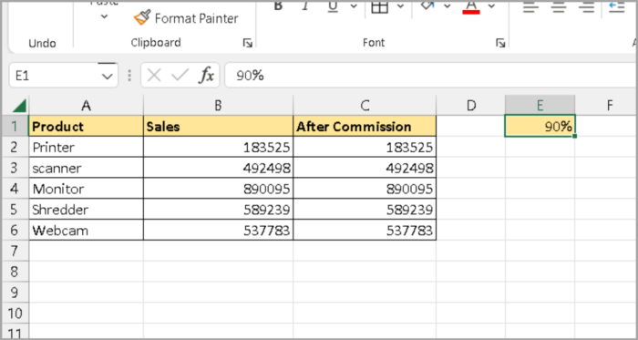The height and width of the screenshot is (340, 638).
Task: Expand the Name Box dropdown
Action: tap(107, 76)
